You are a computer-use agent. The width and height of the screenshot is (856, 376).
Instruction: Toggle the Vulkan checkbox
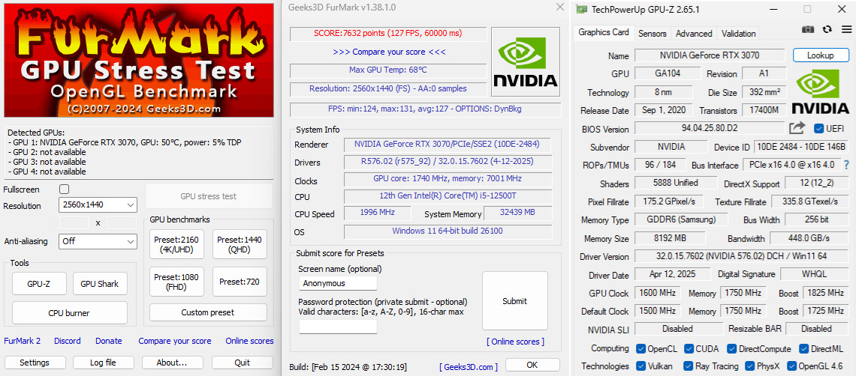641,366
